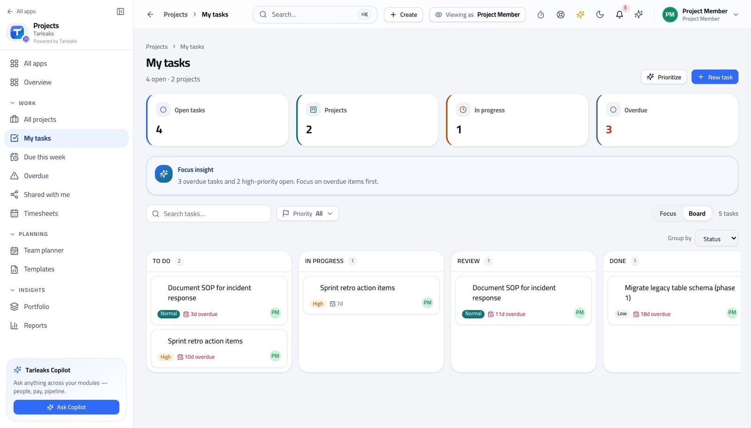This screenshot has height=428, width=751.
Task: Click the New task button
Action: 715,77
